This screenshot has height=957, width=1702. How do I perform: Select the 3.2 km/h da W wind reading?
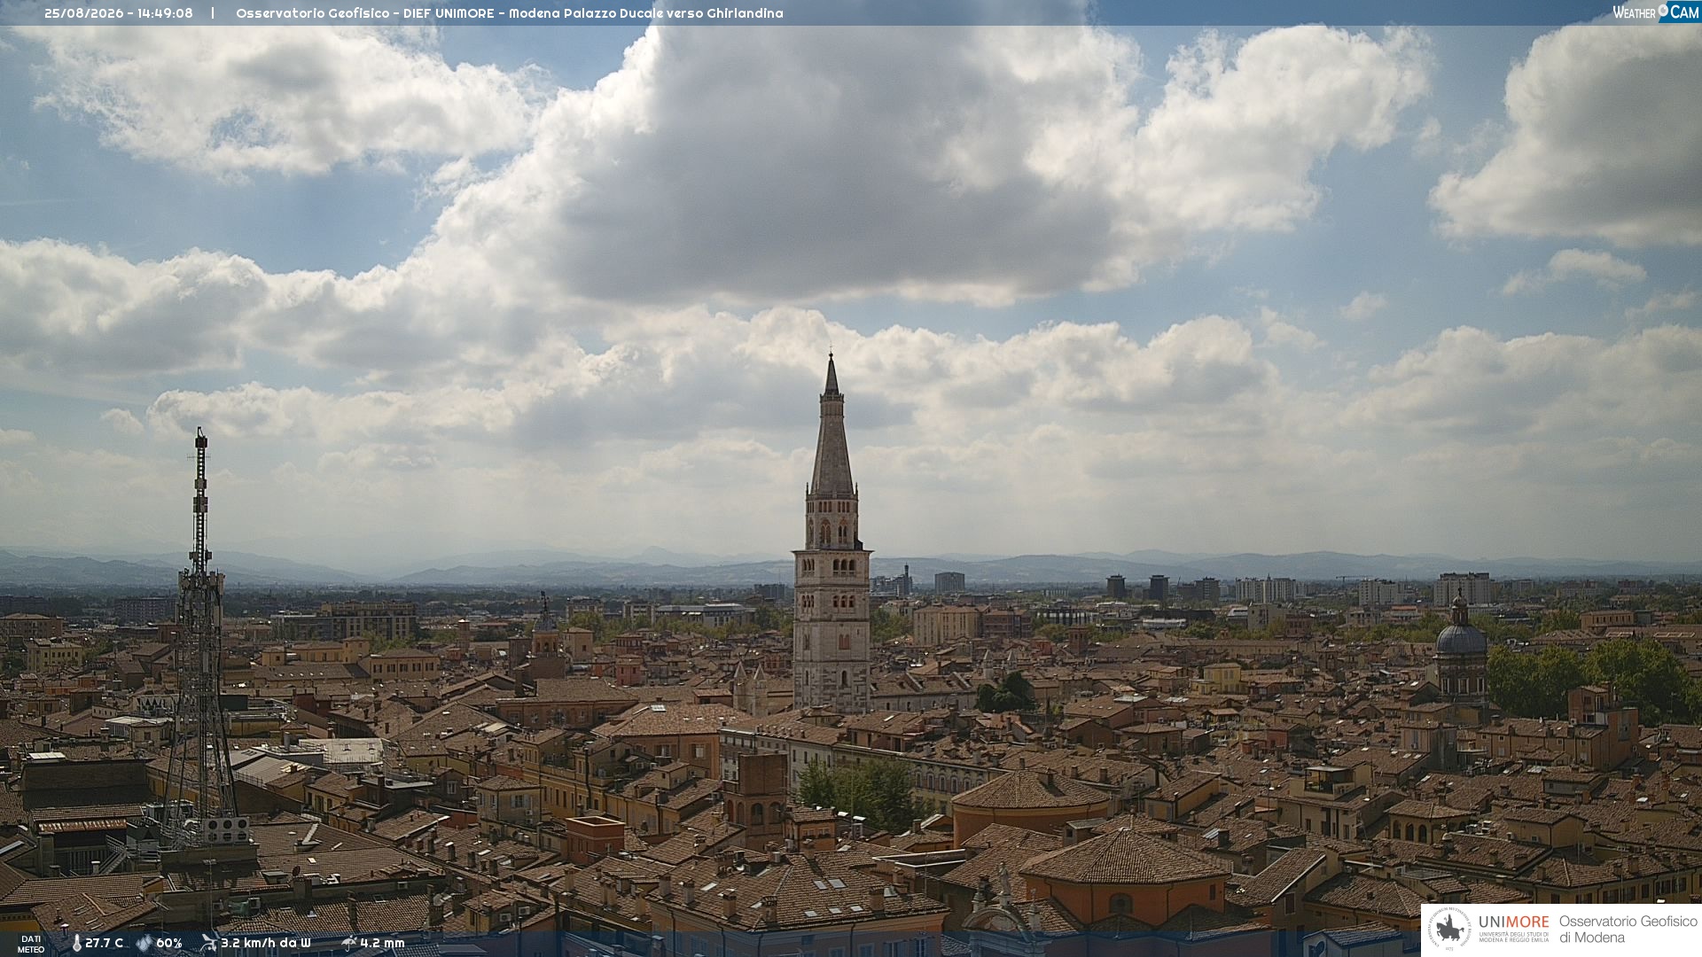tap(266, 944)
